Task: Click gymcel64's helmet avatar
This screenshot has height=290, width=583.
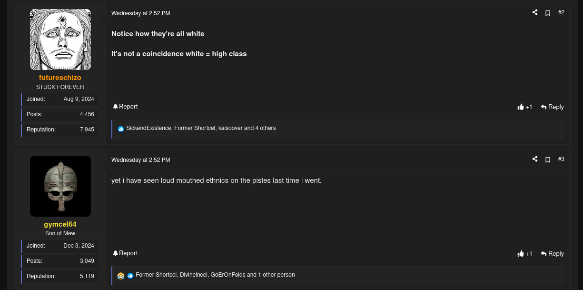Action: coord(60,186)
